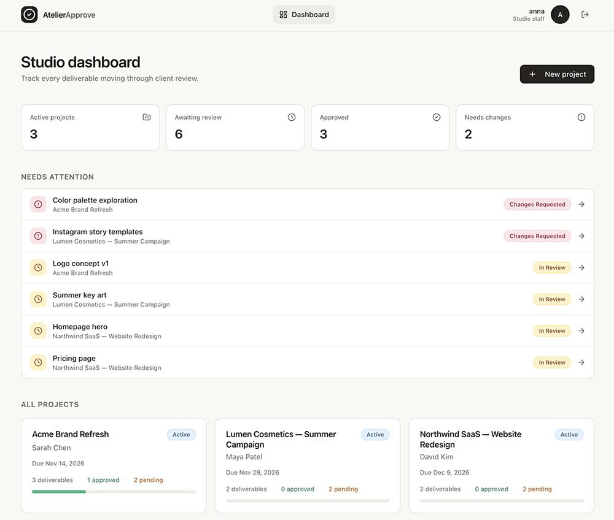Image resolution: width=614 pixels, height=520 pixels.
Task: Click the 3 deliverables count on Acme card
Action: tap(52, 480)
